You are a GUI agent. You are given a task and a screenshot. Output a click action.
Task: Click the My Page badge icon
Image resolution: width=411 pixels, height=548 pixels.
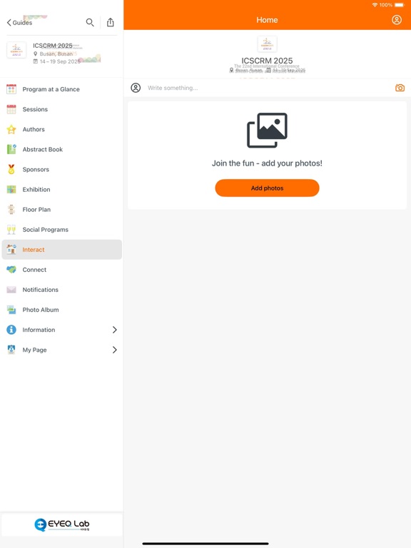tap(11, 350)
